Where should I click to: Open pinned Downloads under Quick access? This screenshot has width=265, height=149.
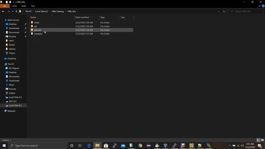pyautogui.click(x=14, y=28)
